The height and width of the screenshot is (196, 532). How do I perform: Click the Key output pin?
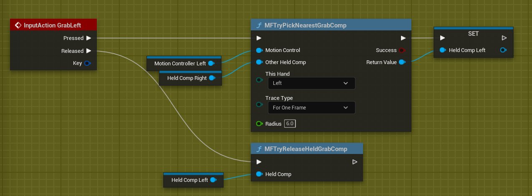pos(88,63)
